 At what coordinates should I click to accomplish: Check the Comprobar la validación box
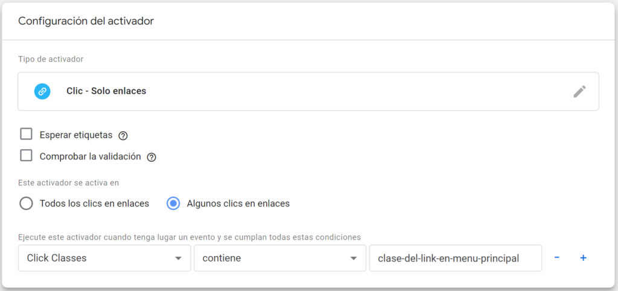pyautogui.click(x=26, y=156)
